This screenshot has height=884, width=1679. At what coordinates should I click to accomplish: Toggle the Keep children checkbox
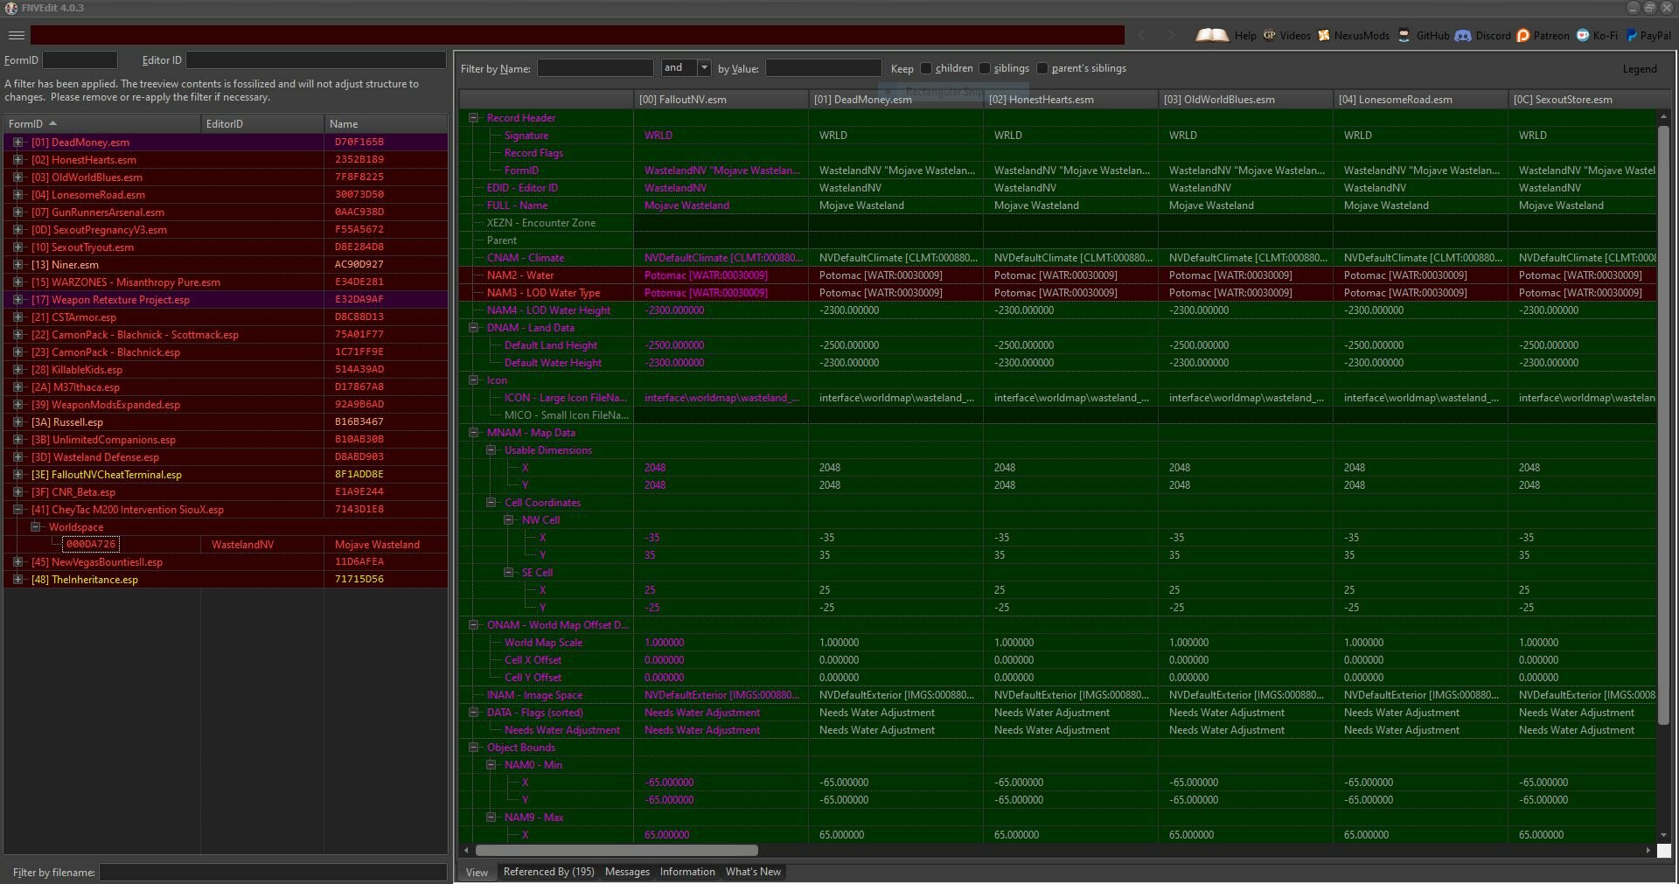pos(926,68)
